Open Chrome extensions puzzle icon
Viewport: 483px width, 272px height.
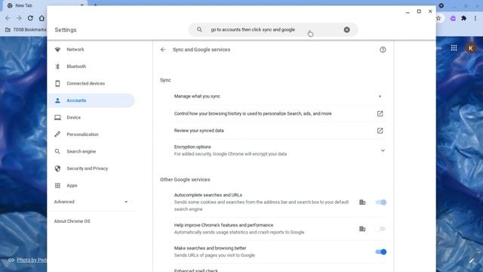(x=463, y=18)
